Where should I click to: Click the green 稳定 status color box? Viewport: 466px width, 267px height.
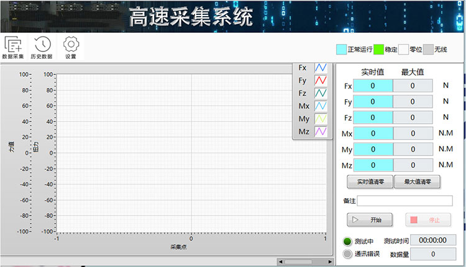(x=378, y=50)
